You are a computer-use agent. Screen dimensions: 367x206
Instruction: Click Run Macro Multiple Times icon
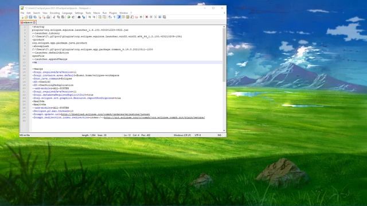(x=159, y=17)
